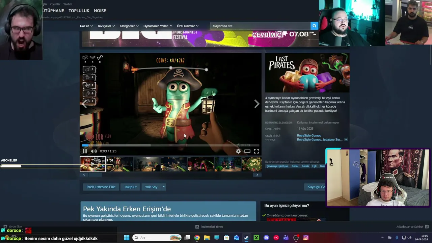Open the 'RetroStyle Games' developer link
Viewport: 432px width, 243px height.
pyautogui.click(x=309, y=136)
